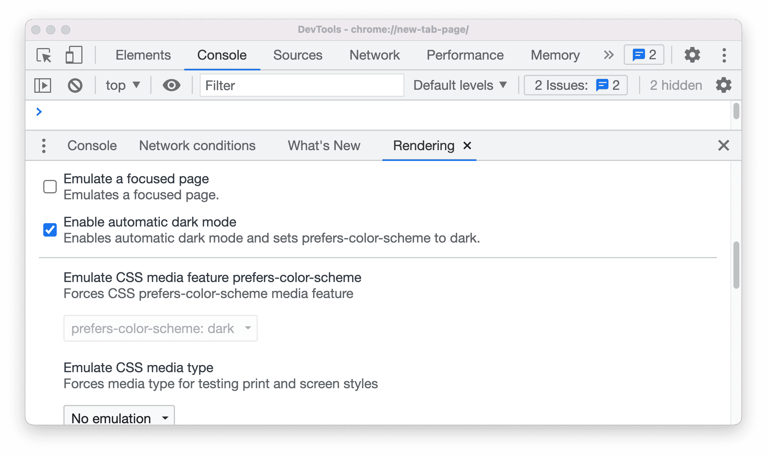Image resolution: width=767 pixels, height=456 pixels.
Task: Toggle the Emulate focused page checkbox
Action: [49, 186]
